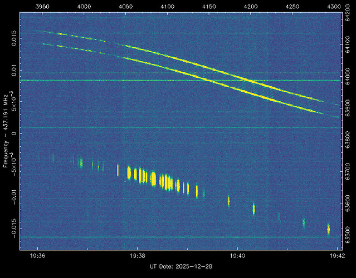
Task: Click the 64200 right axis label
Action: click(x=348, y=23)
